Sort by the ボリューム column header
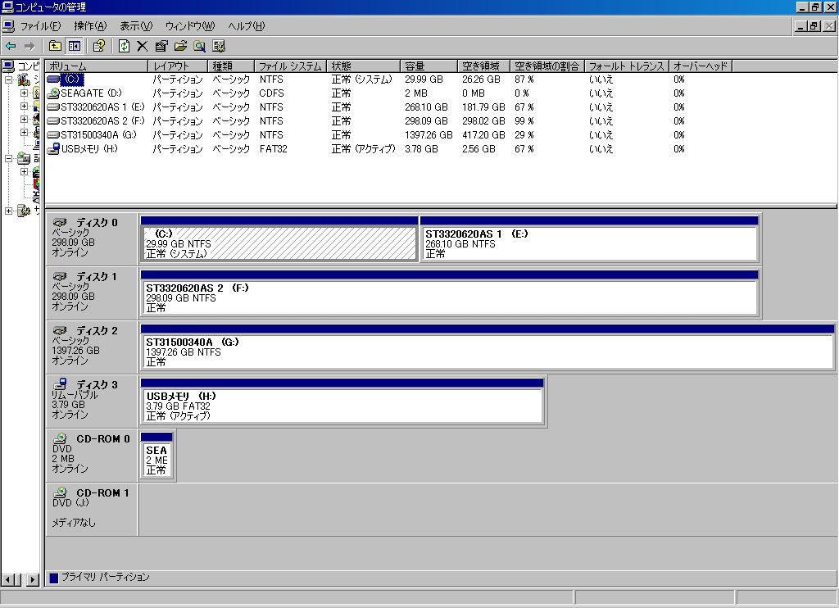 click(x=97, y=66)
